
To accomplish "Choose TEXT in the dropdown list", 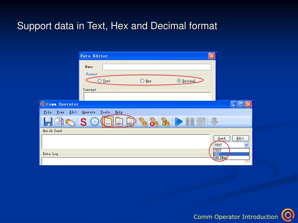I will 231,150.
